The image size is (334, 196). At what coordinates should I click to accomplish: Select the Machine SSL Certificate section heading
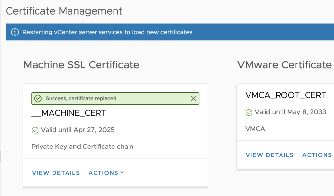click(x=82, y=65)
